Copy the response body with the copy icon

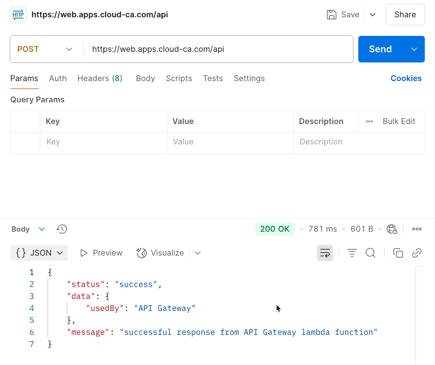[398, 253]
